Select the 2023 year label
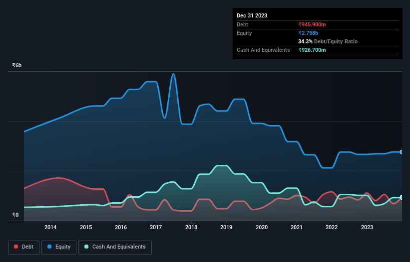This screenshot has height=262, width=410. tap(367, 228)
